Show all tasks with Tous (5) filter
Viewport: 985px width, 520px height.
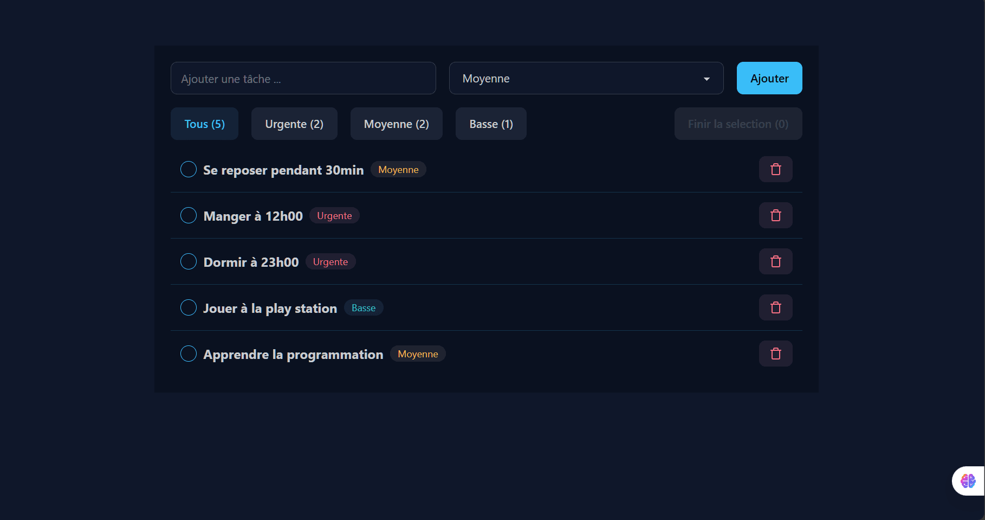(204, 124)
